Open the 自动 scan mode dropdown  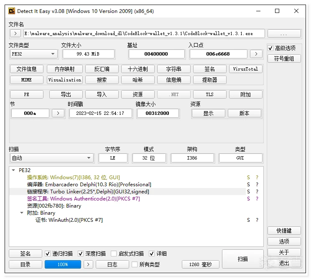tap(51, 158)
